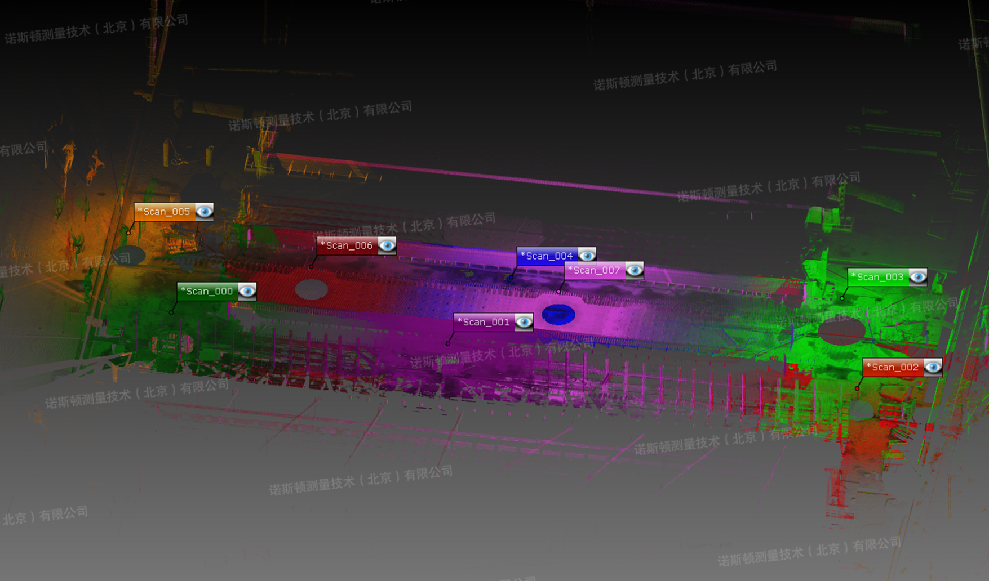Toggle visibility eye for Scan_003
This screenshot has height=581, width=989.
click(x=917, y=277)
